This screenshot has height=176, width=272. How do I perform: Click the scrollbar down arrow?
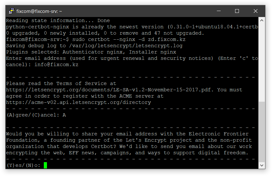point(262,165)
